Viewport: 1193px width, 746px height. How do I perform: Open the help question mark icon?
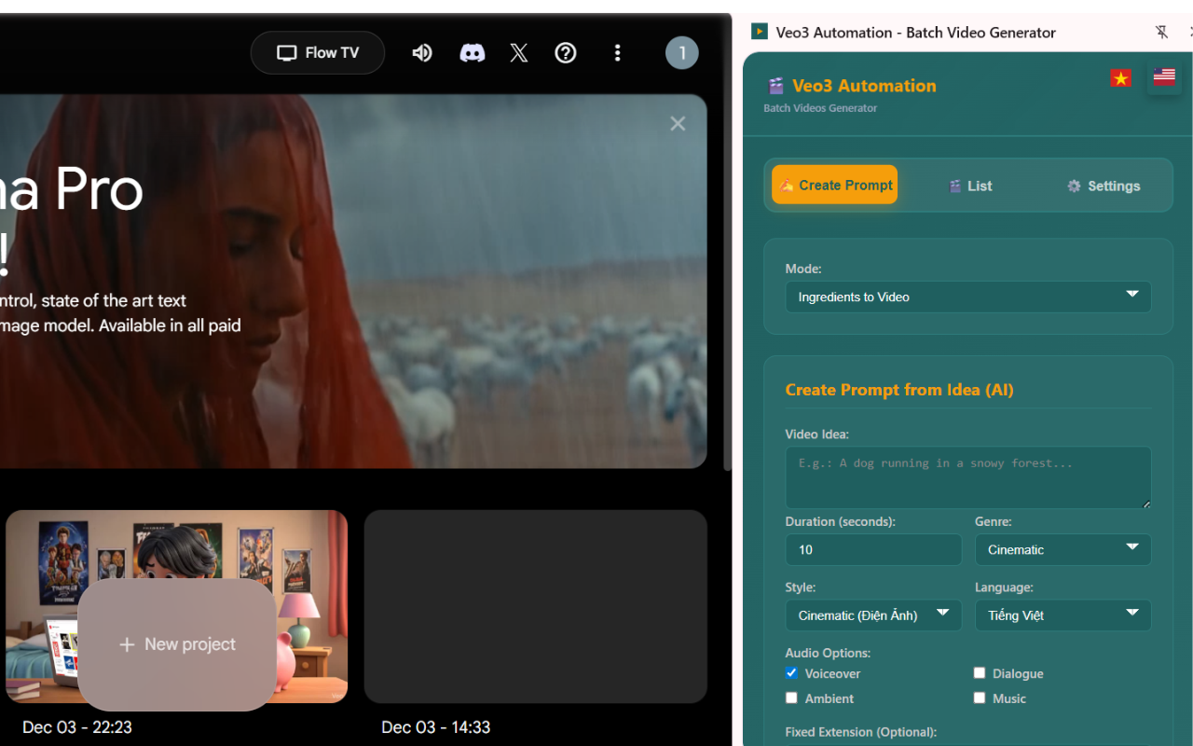[566, 53]
